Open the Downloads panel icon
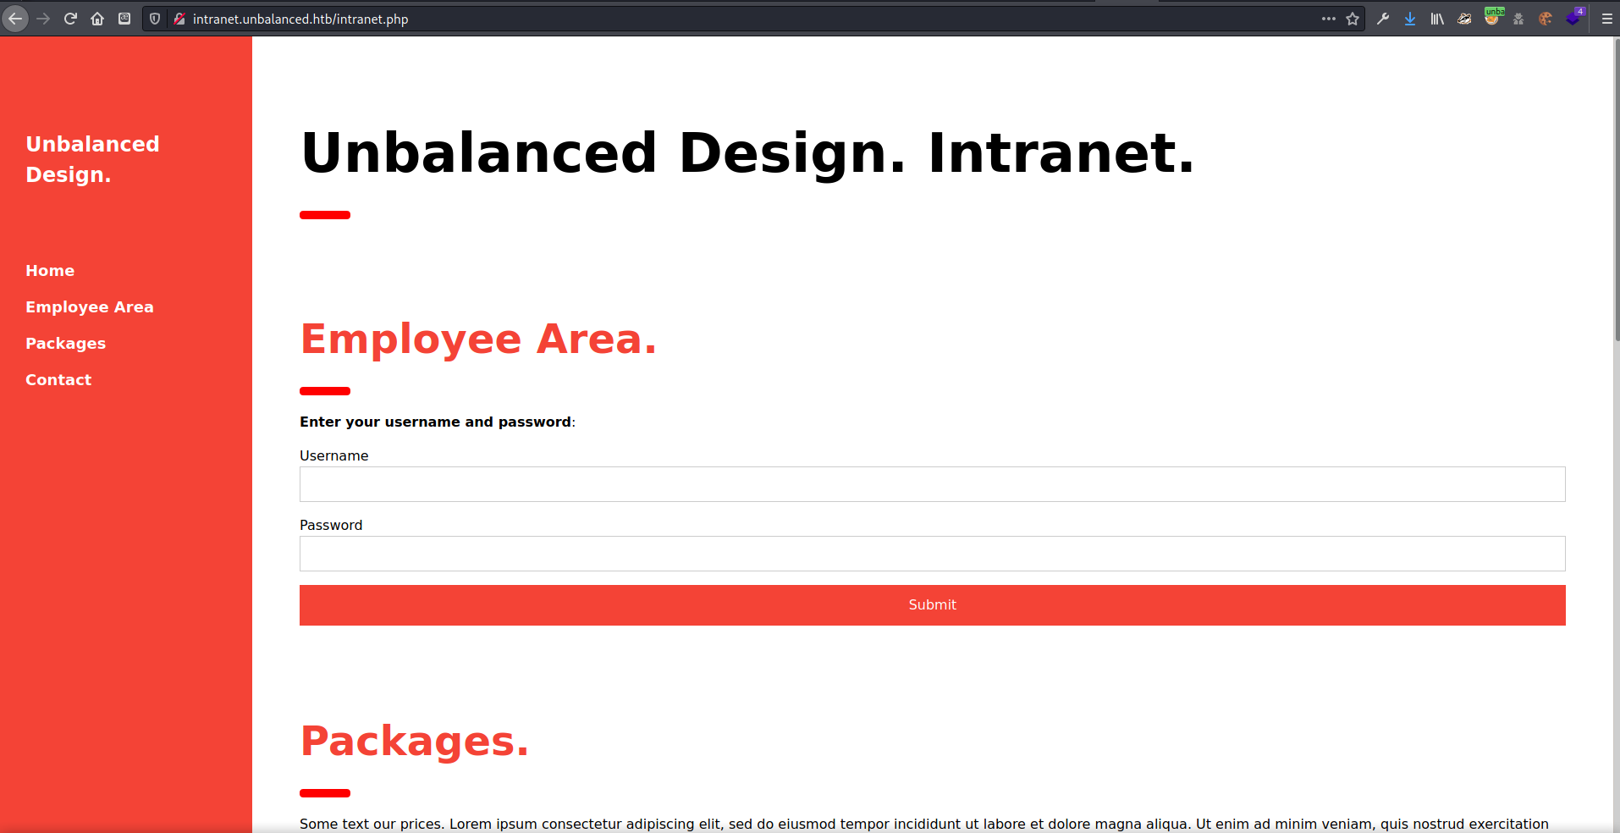The height and width of the screenshot is (833, 1620). tap(1410, 19)
